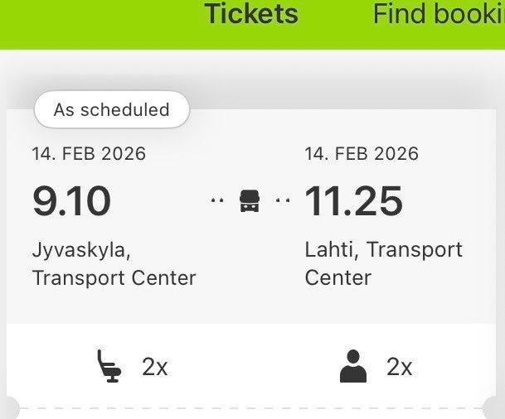Click the bus icon between the times

pyautogui.click(x=249, y=201)
